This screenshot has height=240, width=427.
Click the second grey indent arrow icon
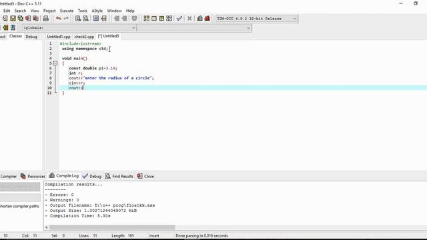[124, 19]
